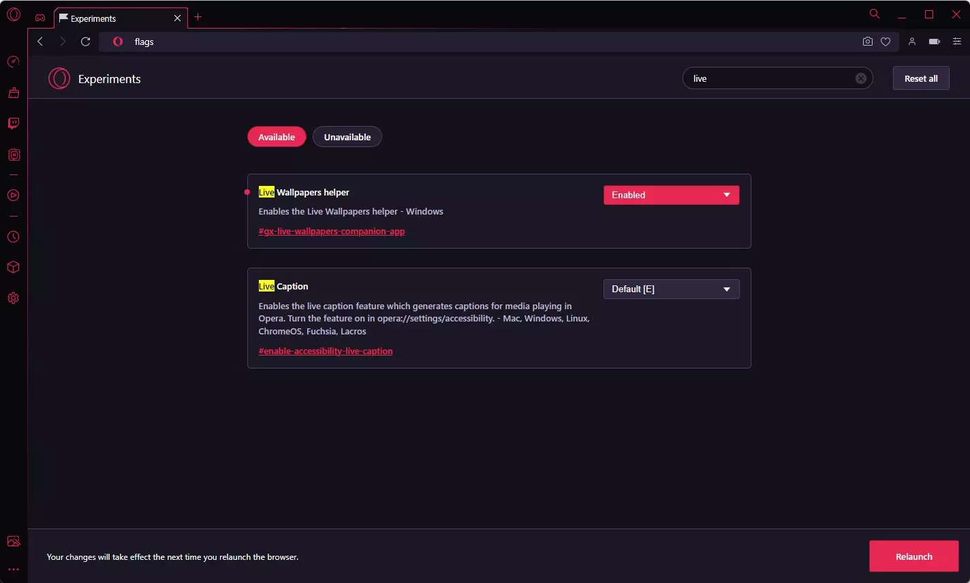This screenshot has width=970, height=583.
Task: Open Extensions cube icon in sidebar
Action: 13,267
